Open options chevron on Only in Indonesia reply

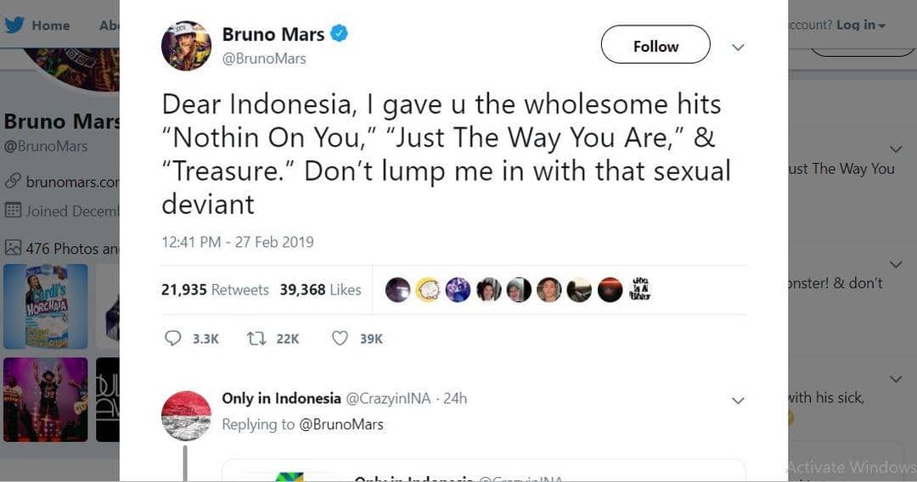(x=738, y=401)
